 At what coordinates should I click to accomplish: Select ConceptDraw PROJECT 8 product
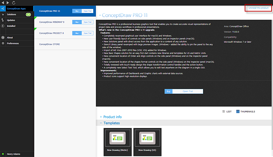pos(52,33)
